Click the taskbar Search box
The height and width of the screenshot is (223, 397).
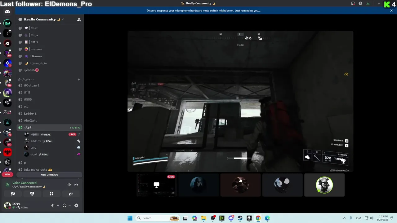click(158, 218)
